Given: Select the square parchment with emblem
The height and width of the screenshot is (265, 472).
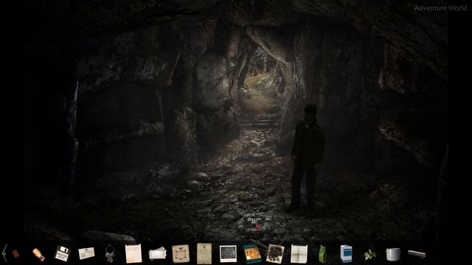Looking at the screenshot, I should click(x=181, y=254).
